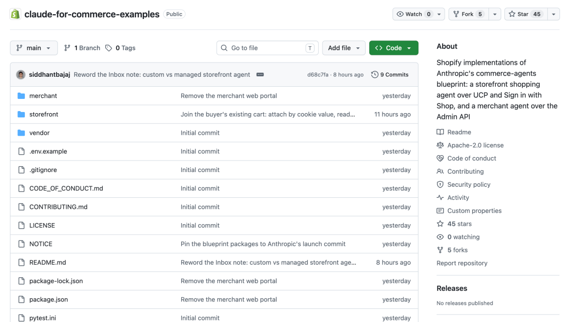Open the Watch notifications dropdown arrow
569x322 pixels.
439,14
